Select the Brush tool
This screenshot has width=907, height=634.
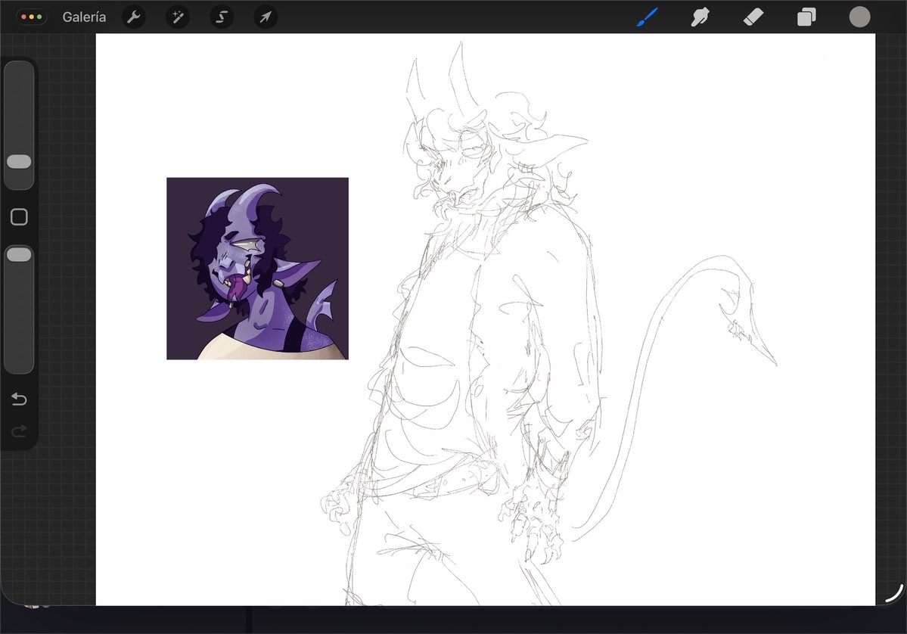pyautogui.click(x=648, y=17)
